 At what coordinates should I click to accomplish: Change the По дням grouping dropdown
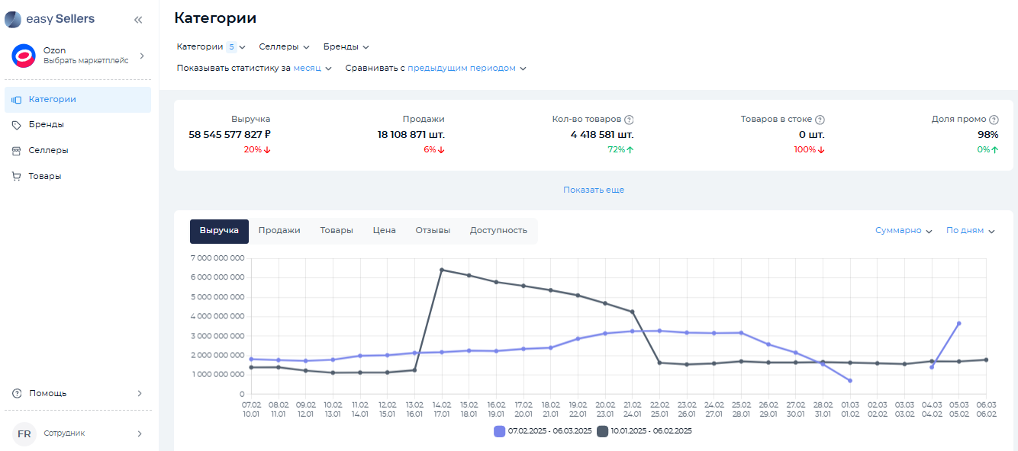click(970, 231)
